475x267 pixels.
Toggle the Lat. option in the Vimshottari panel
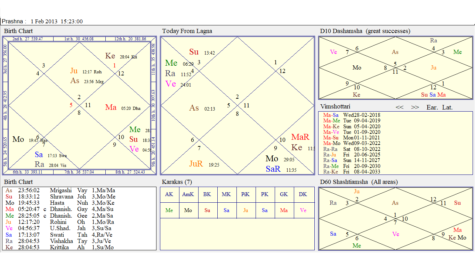pos(448,107)
